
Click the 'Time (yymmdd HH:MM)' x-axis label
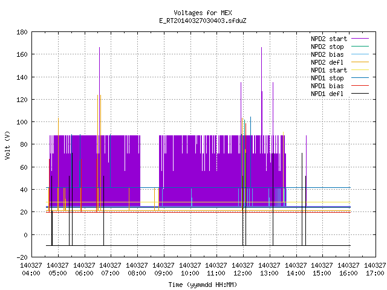coord(203,285)
